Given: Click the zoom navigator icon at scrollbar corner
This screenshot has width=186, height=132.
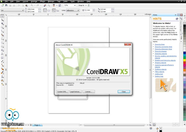Looking at the screenshot, I should [150, 125].
